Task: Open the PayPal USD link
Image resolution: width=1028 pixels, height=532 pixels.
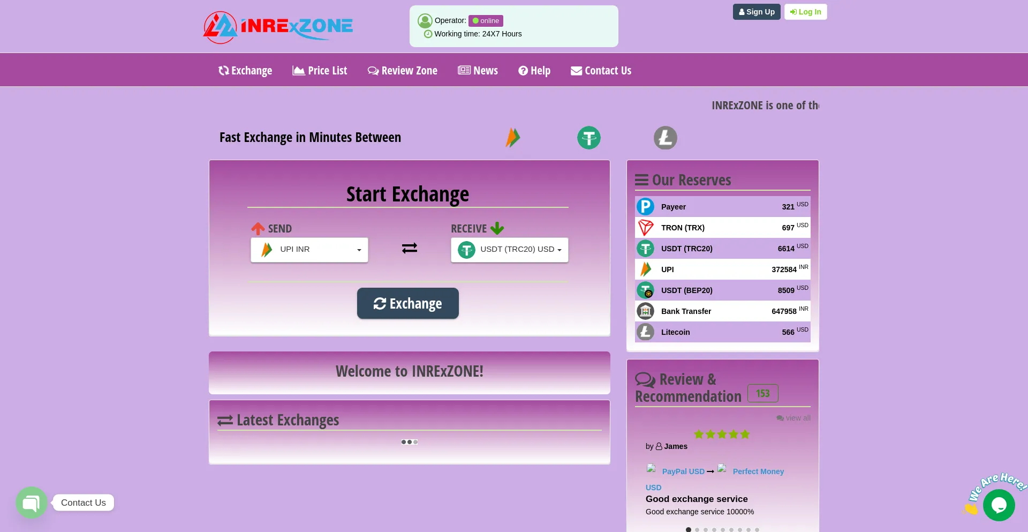Action: [x=683, y=471]
